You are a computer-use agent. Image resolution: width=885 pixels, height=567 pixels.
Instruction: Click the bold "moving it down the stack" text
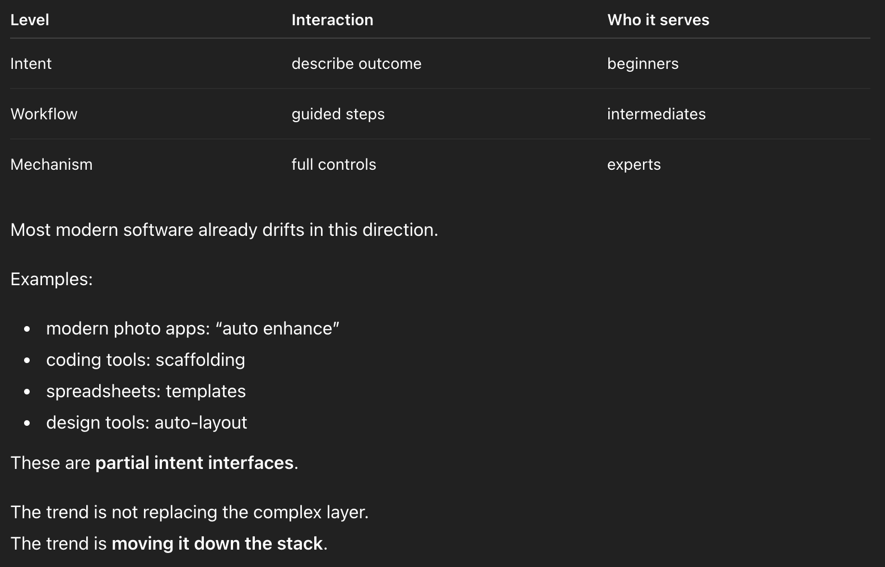(217, 544)
